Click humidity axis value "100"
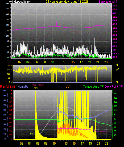 tap(4, 91)
